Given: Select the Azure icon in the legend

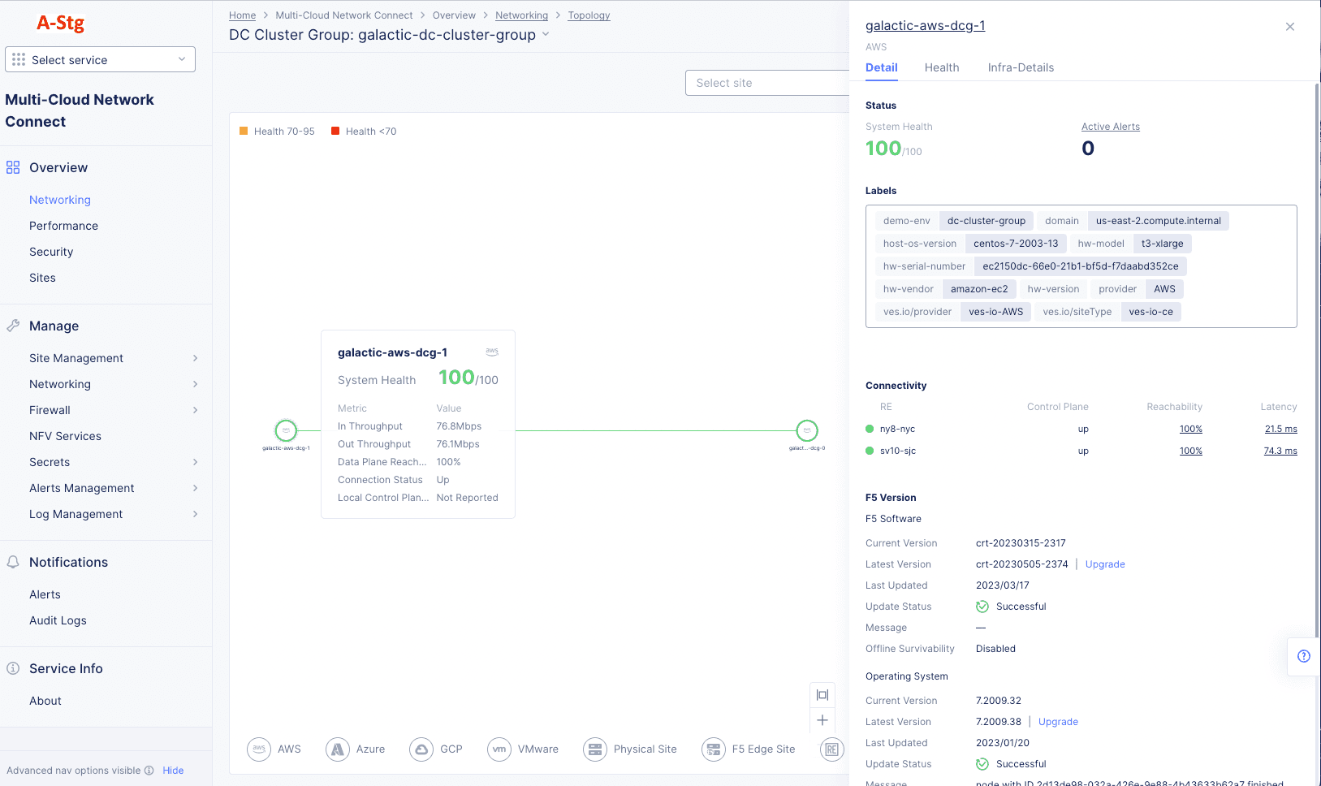Looking at the screenshot, I should [338, 749].
